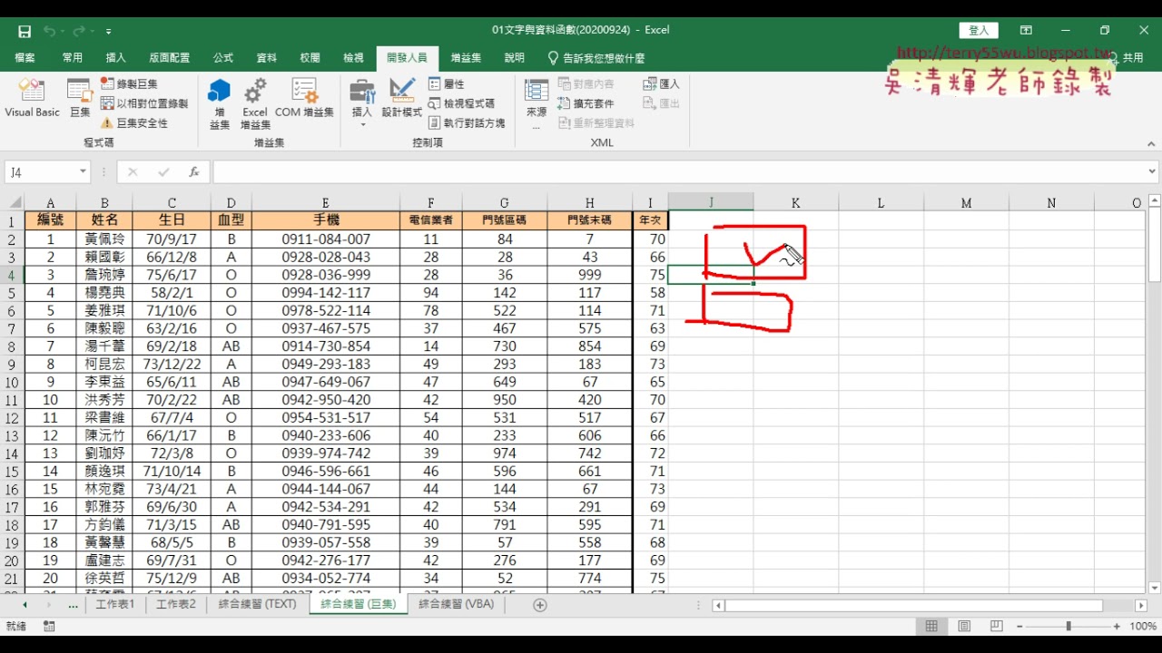Expand the formula bar arrow
This screenshot has width=1162, height=653.
click(1152, 171)
